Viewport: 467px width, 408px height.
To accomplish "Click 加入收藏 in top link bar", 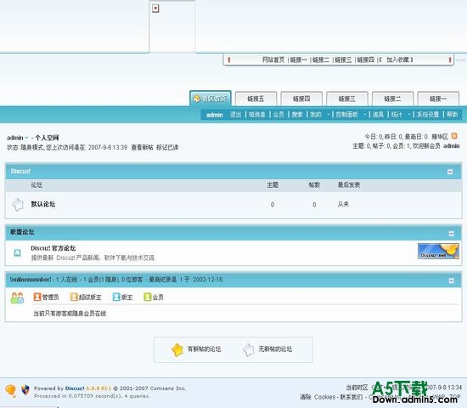I will (x=397, y=59).
